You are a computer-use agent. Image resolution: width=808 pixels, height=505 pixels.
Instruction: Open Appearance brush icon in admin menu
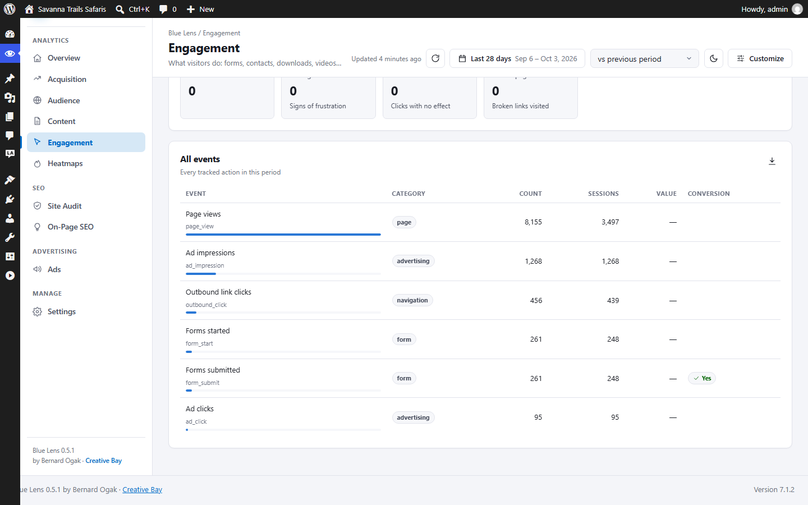10,180
